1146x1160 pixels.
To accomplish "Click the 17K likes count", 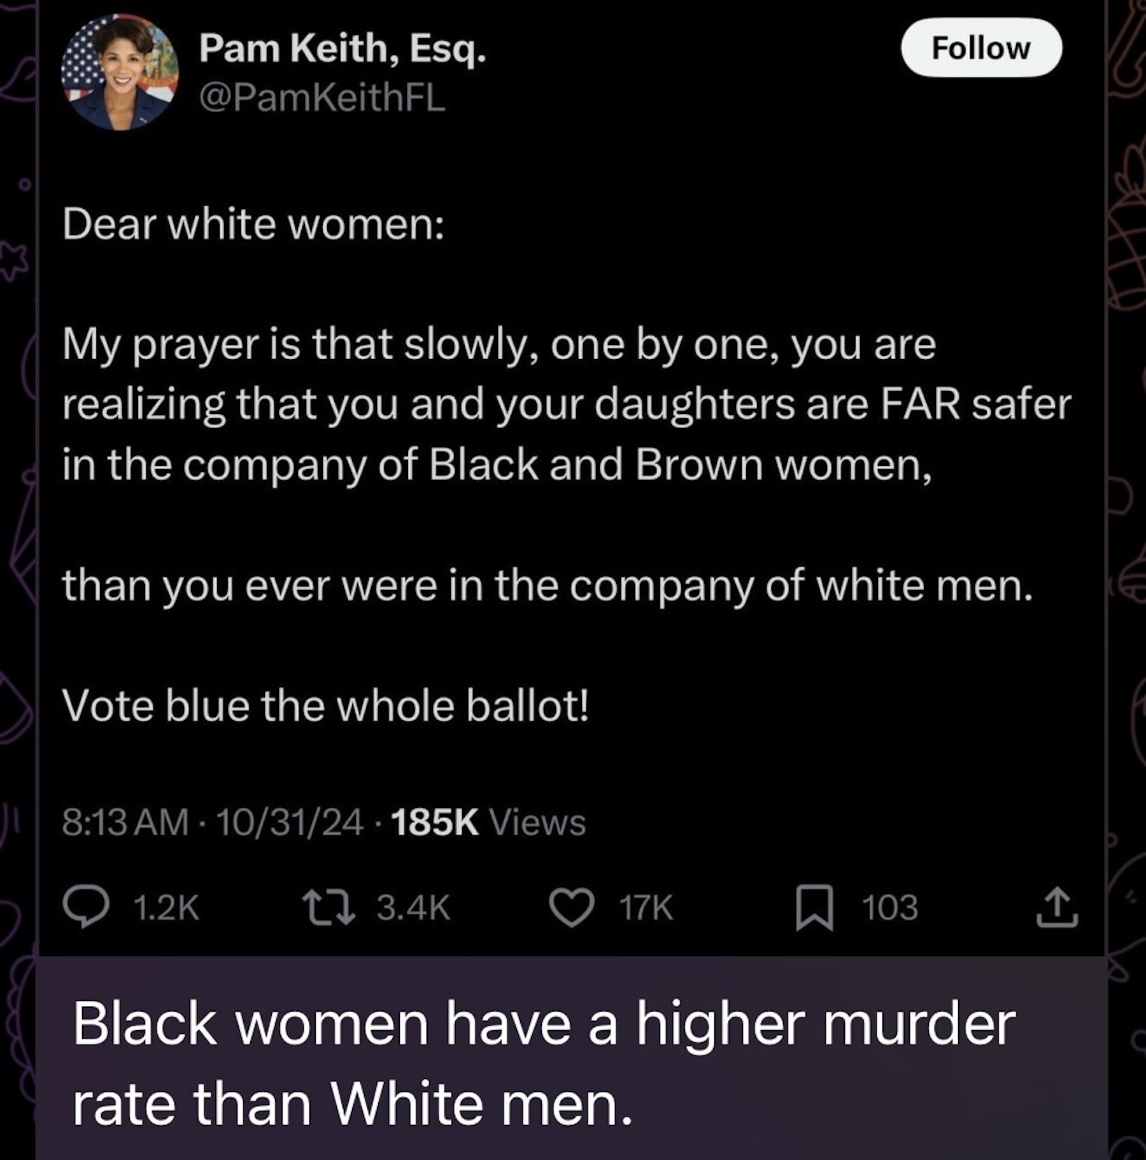I will tap(646, 907).
